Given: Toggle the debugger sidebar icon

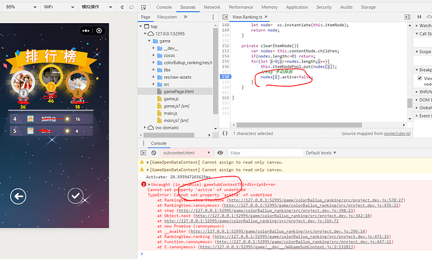Looking at the screenshot, I should (x=407, y=17).
